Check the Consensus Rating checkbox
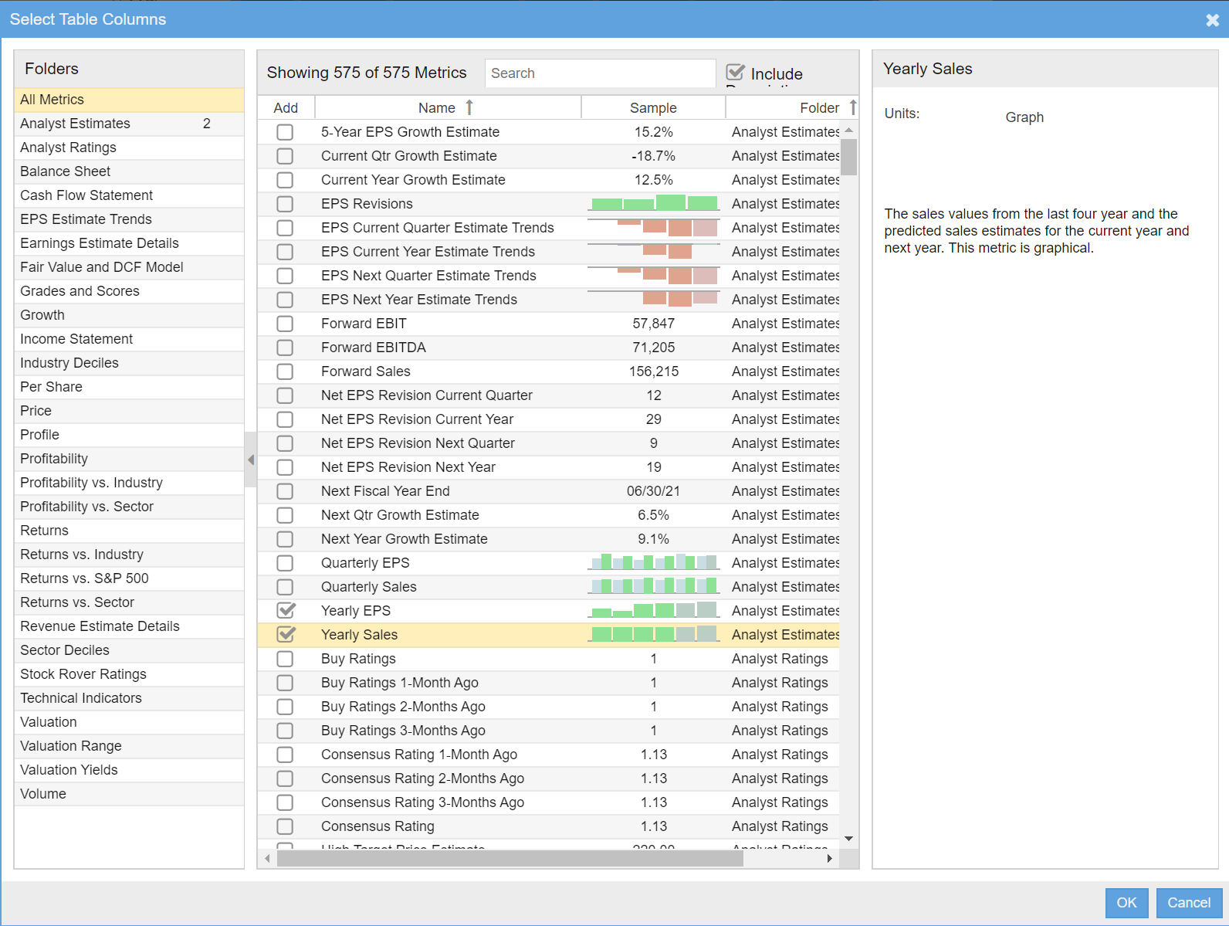The width and height of the screenshot is (1229, 926). click(x=285, y=826)
